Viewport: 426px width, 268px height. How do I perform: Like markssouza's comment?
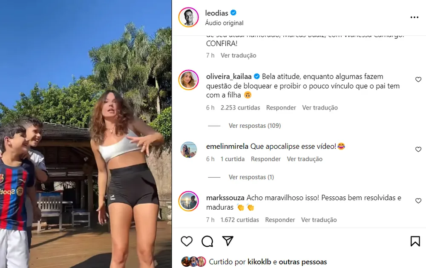[418, 201]
